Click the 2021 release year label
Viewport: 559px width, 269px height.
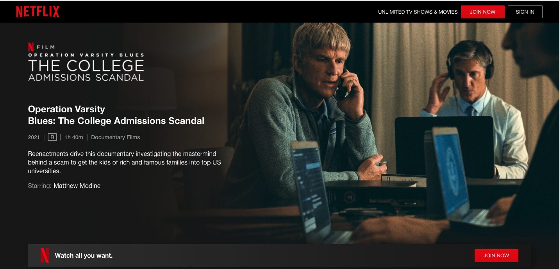[x=34, y=137]
